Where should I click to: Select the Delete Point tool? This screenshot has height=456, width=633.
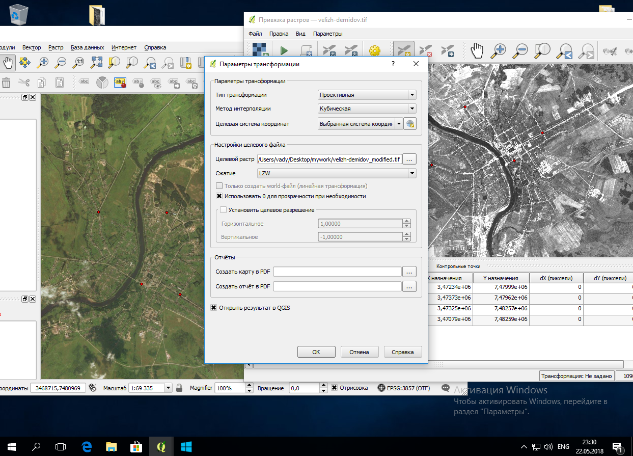(x=426, y=50)
